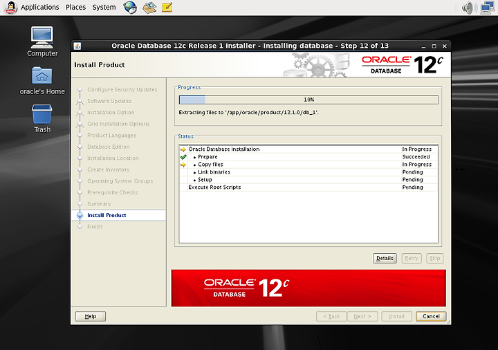Click the Extracting files message text
Screen dimensions: 498x350
point(248,113)
